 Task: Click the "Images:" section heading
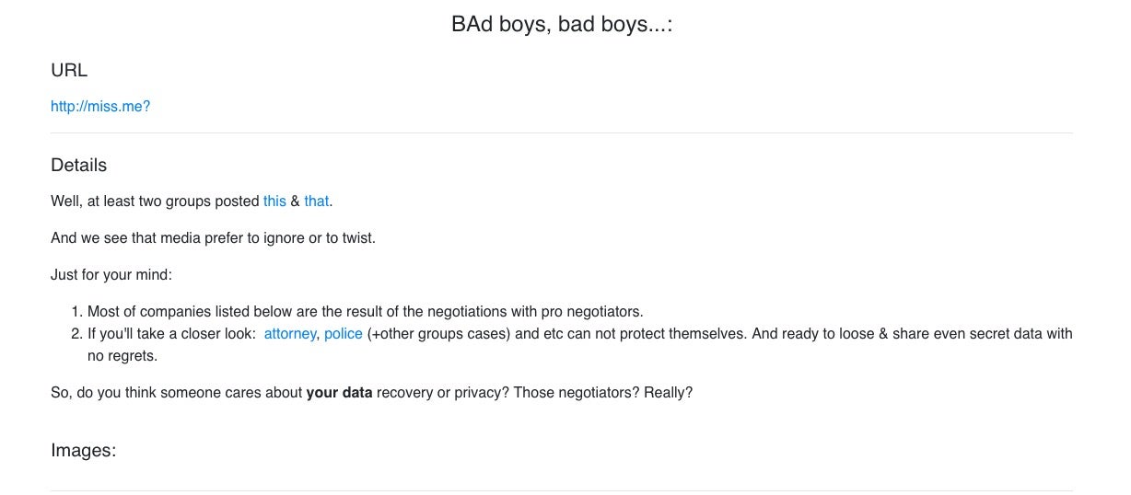pyautogui.click(x=83, y=451)
